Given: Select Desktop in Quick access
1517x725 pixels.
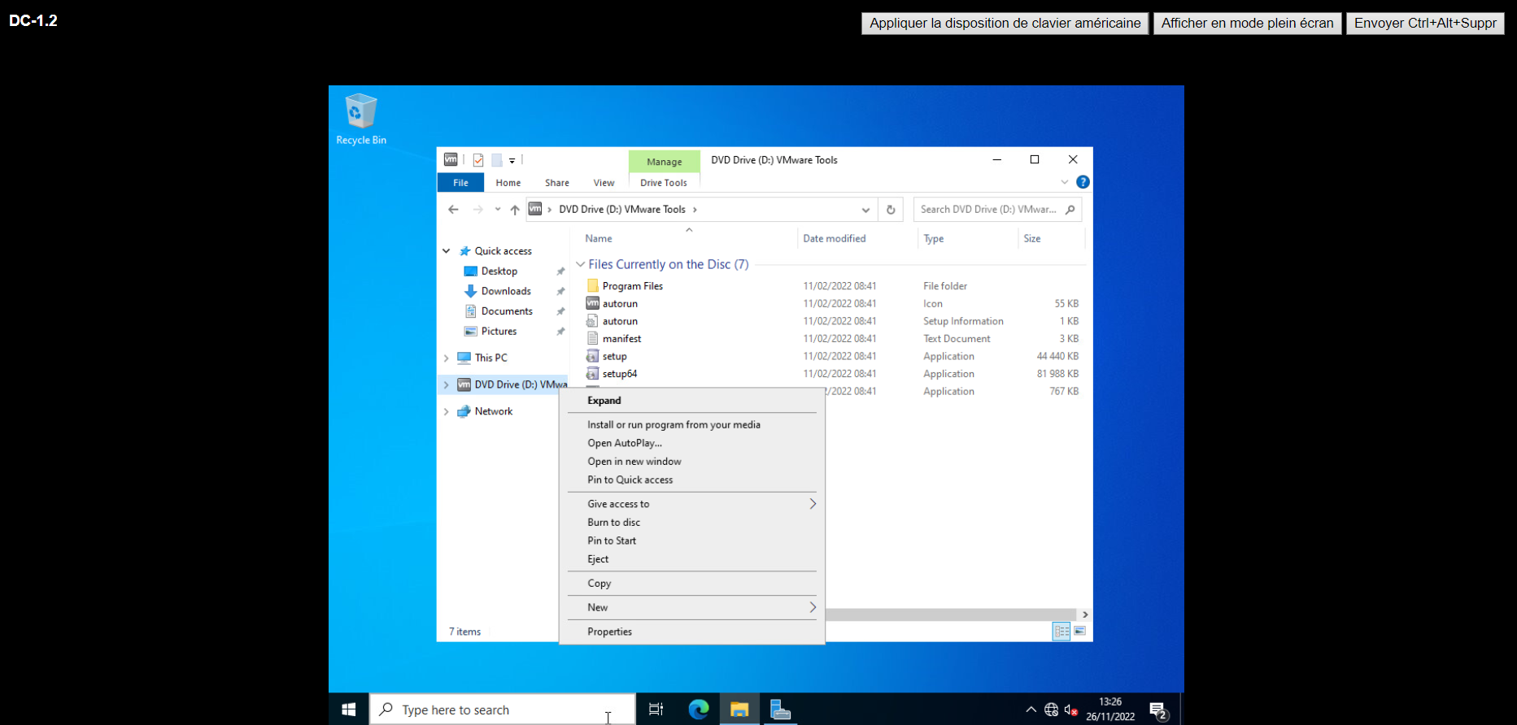Looking at the screenshot, I should coord(499,271).
